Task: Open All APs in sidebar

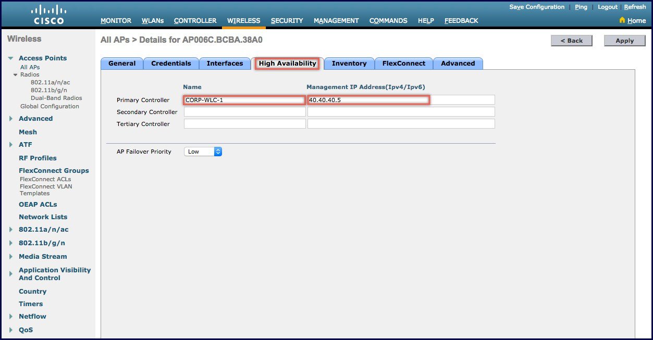Action: tap(30, 67)
